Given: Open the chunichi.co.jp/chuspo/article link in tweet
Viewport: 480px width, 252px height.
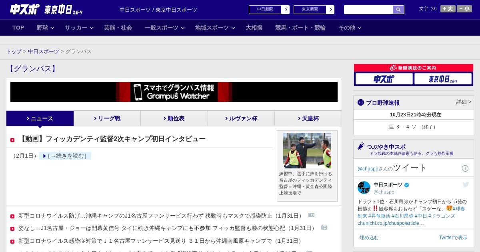Looking at the screenshot, I should [390, 223].
